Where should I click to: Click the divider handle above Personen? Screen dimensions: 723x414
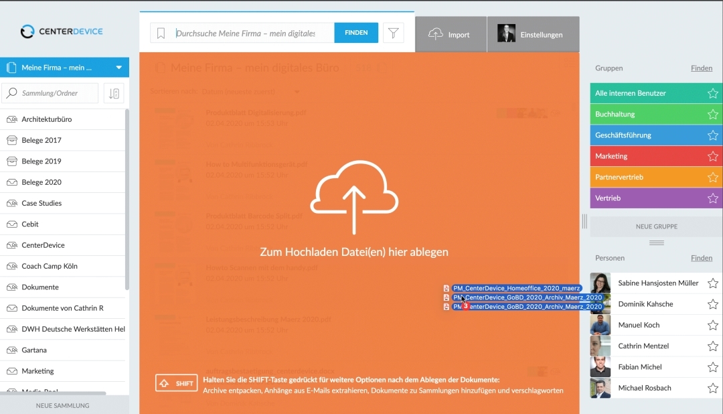tap(657, 243)
